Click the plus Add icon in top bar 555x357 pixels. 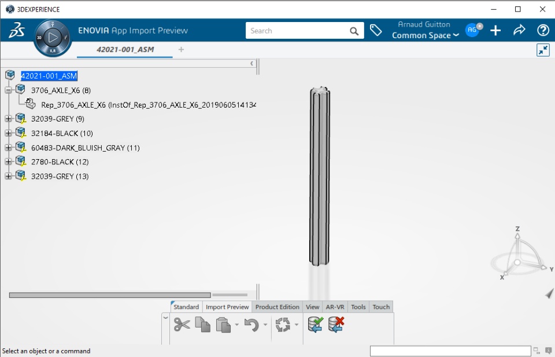pos(495,31)
